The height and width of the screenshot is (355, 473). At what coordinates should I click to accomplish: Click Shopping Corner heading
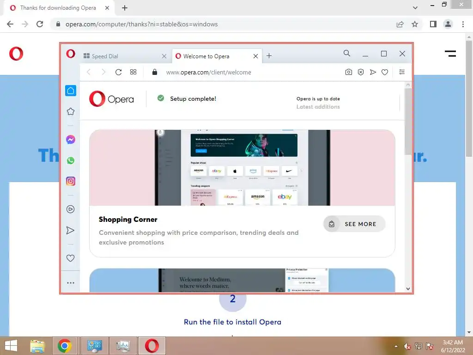click(x=128, y=220)
